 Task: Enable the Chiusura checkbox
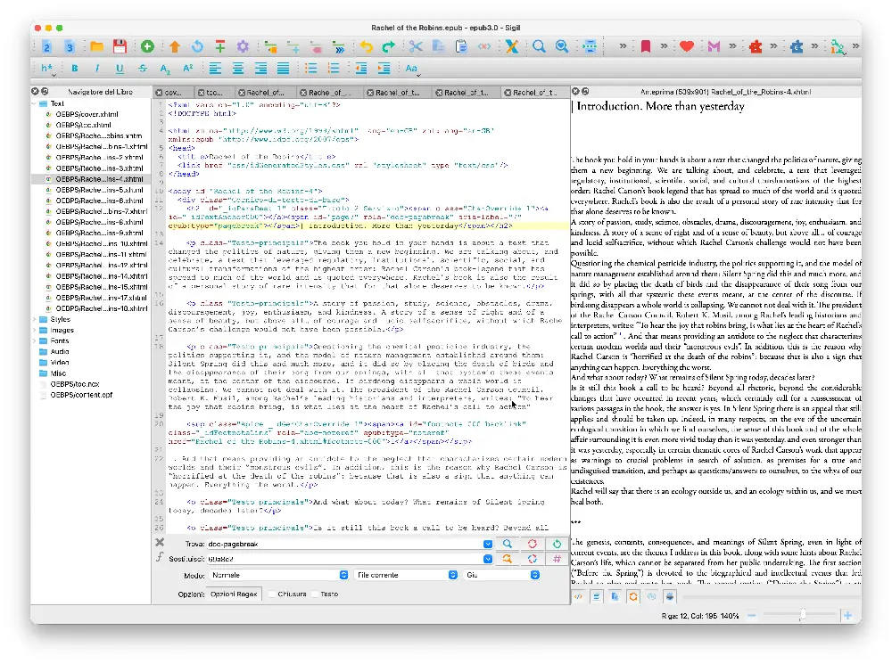click(x=271, y=594)
